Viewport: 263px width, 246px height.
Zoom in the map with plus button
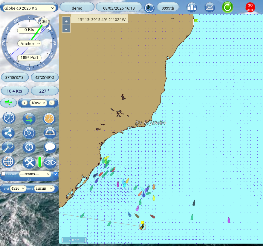[x=66, y=21]
